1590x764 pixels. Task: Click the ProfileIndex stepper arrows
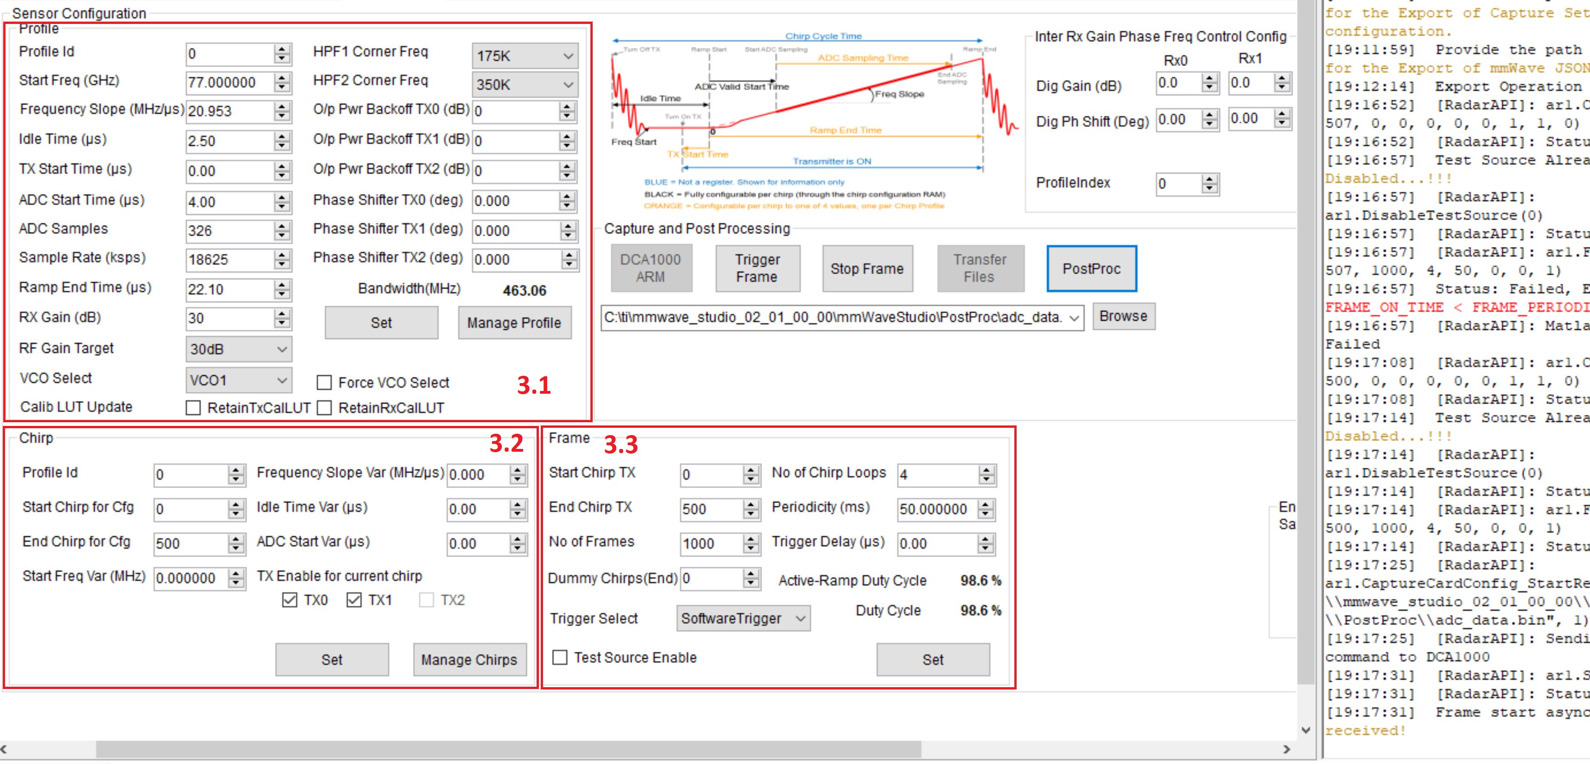coord(1210,184)
